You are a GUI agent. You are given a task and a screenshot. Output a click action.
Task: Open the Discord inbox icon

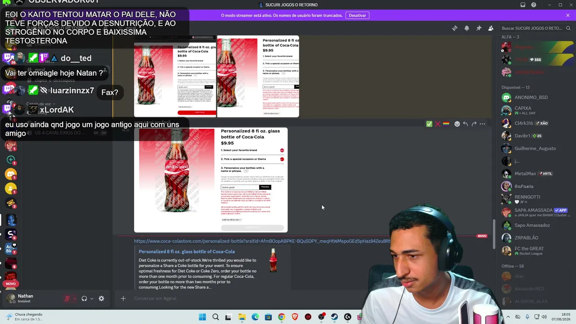pyautogui.click(x=523, y=5)
